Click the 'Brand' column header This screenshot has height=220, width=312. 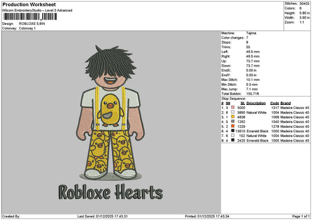tap(285, 103)
